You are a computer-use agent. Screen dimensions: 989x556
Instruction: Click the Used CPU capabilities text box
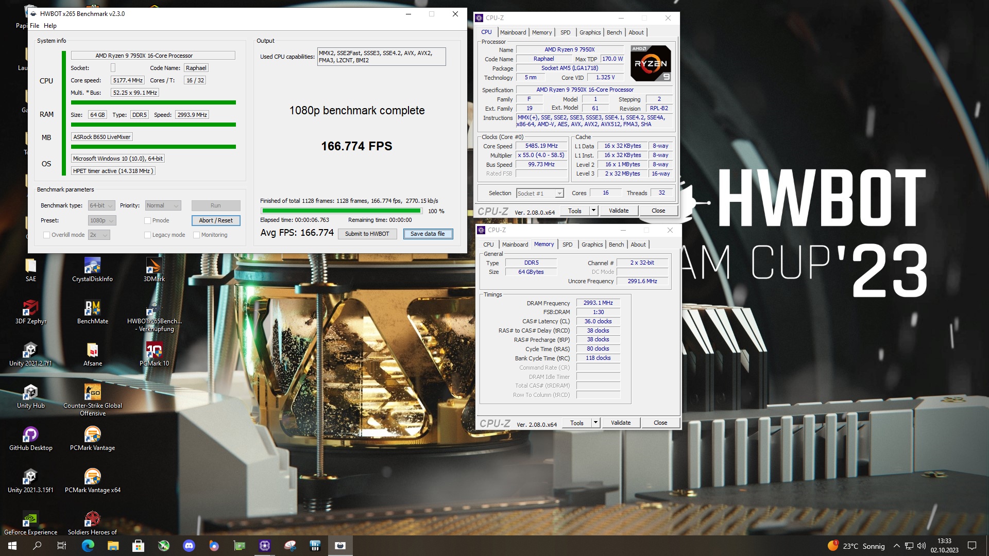click(x=381, y=57)
